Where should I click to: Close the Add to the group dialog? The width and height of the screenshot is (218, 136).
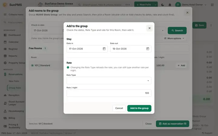pos(150,28)
